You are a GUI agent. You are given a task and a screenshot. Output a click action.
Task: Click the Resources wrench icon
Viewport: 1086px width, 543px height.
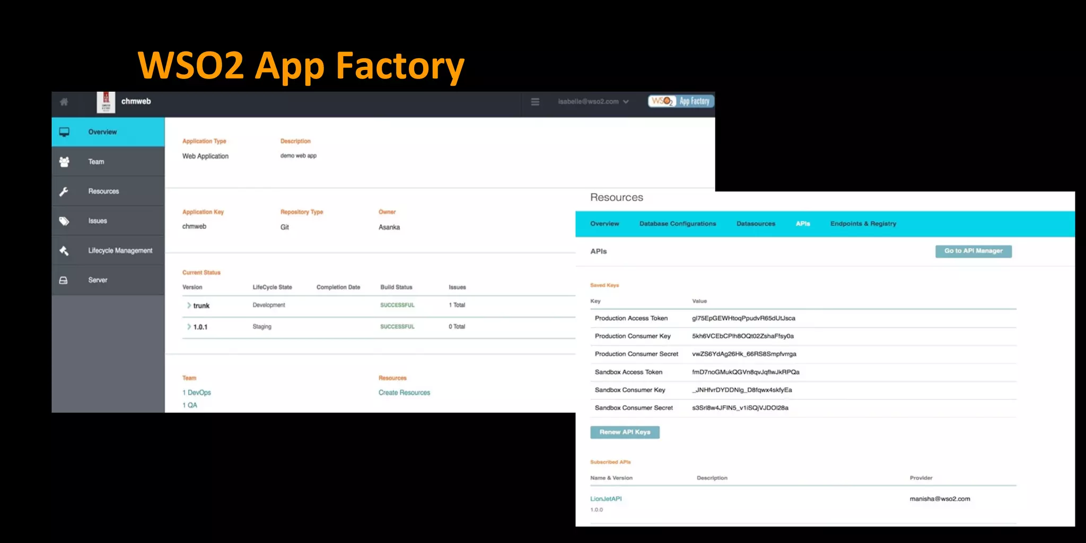64,191
